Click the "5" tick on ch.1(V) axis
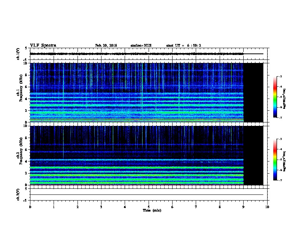Screen dimensions: 301x232 (26, 48)
